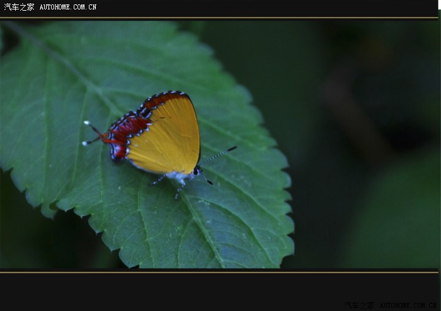Click the 汽车之家 watermark at top left
This screenshot has height=311, width=441.
[x=19, y=7]
